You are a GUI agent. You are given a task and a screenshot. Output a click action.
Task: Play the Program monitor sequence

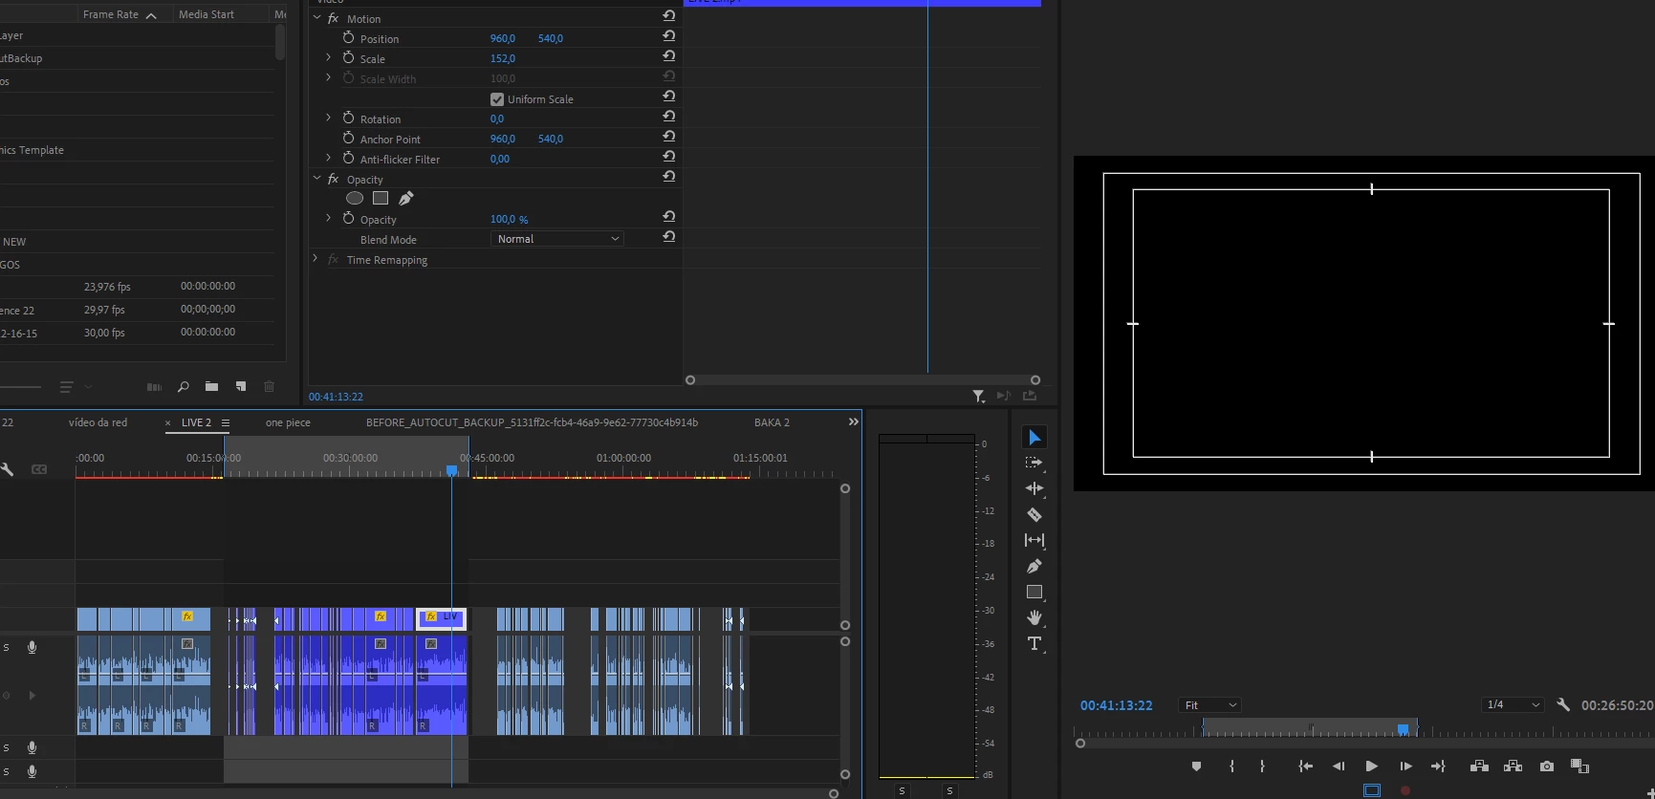point(1371,767)
